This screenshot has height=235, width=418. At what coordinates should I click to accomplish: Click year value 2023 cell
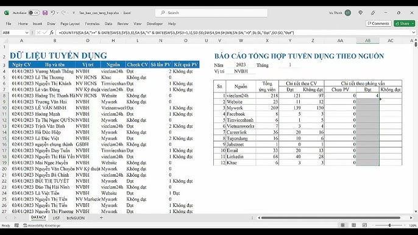241,65
